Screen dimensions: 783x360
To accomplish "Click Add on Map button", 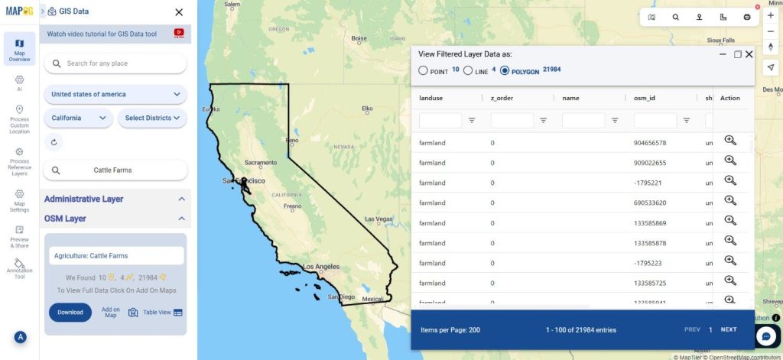I will [119, 313].
